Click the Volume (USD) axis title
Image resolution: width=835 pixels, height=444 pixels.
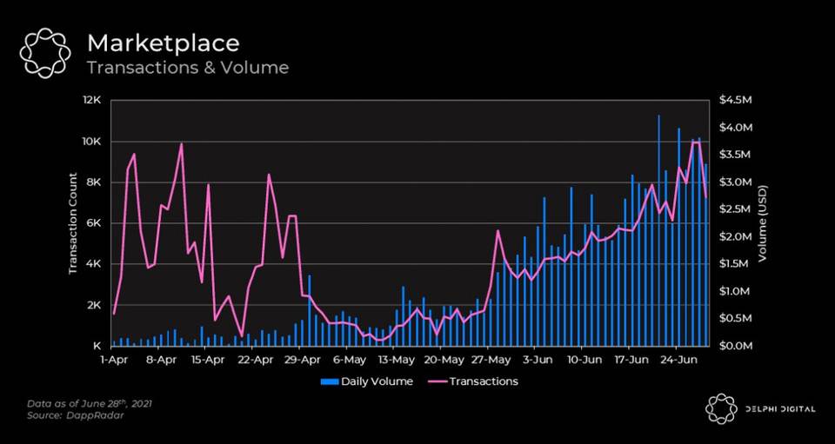(762, 223)
